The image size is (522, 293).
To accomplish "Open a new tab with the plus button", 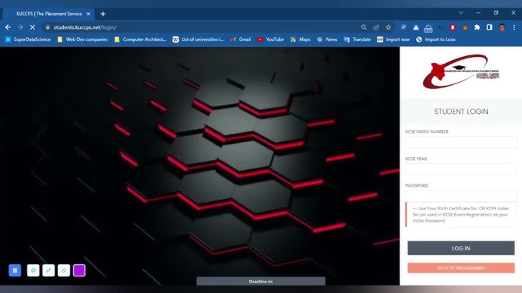I will [x=103, y=14].
